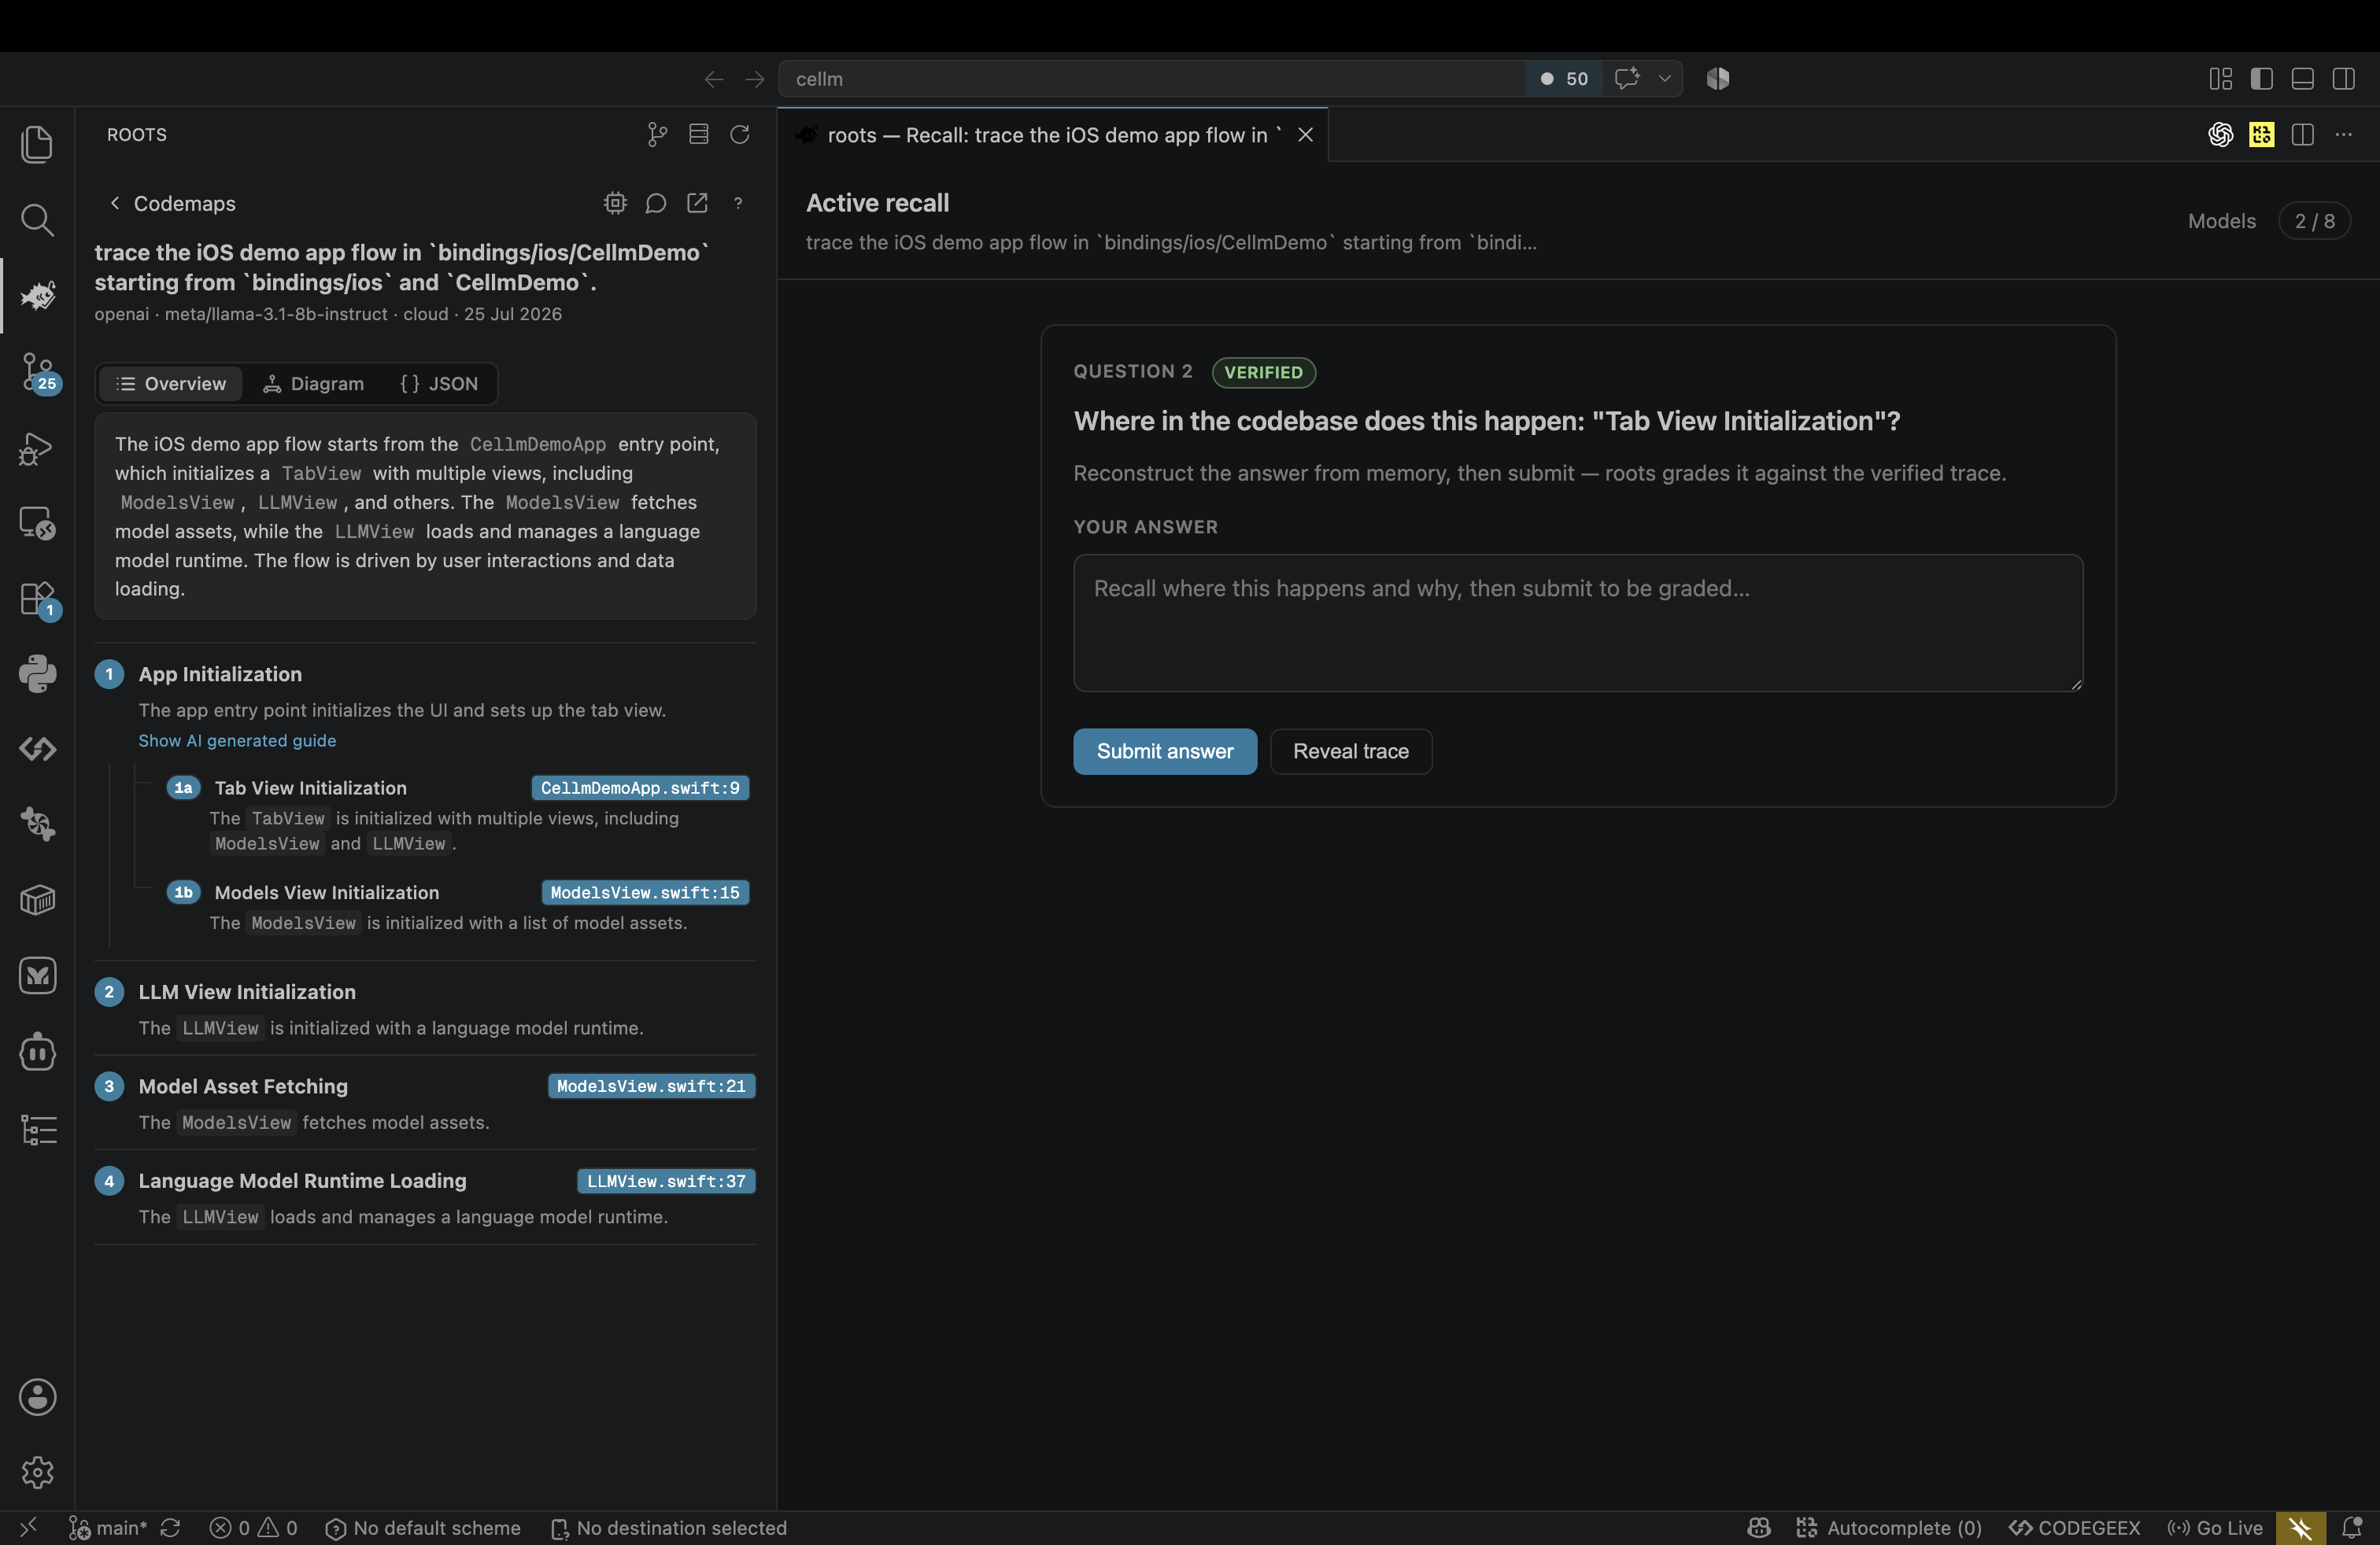
Task: Open the chat bubble in Codemaps toolbar
Action: [656, 203]
